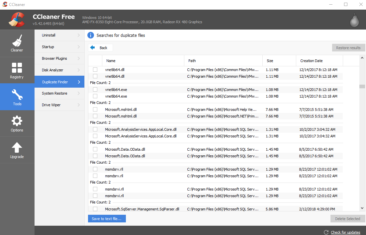Click Save to text file button
The image size is (366, 235).
click(107, 219)
